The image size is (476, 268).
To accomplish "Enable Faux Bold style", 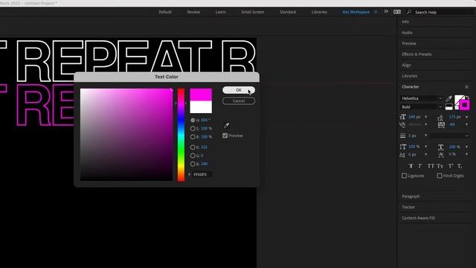I will 411,166.
